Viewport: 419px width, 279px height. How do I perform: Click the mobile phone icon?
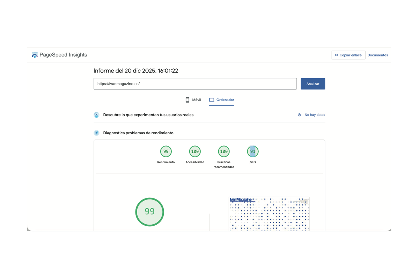[x=188, y=100]
